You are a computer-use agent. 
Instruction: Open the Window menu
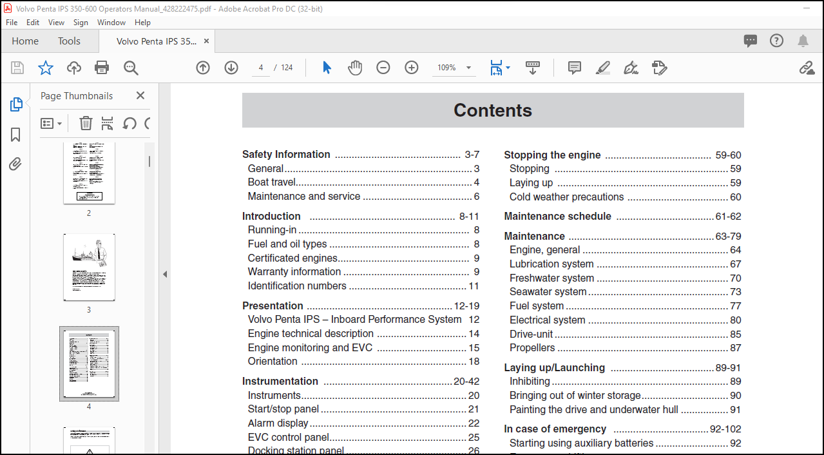[x=111, y=22]
